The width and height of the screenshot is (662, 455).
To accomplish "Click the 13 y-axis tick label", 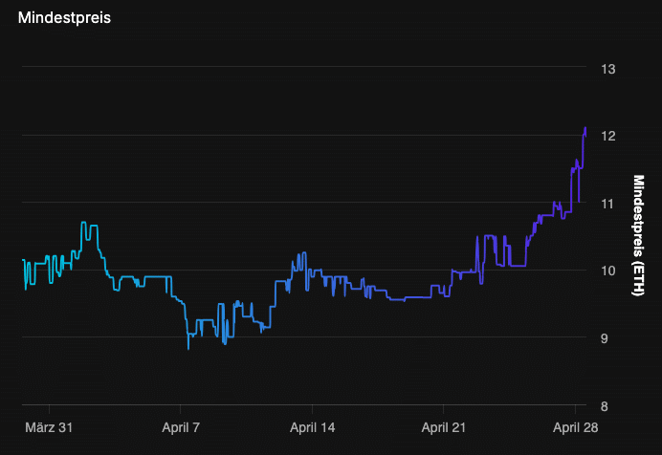I will click(x=607, y=69).
